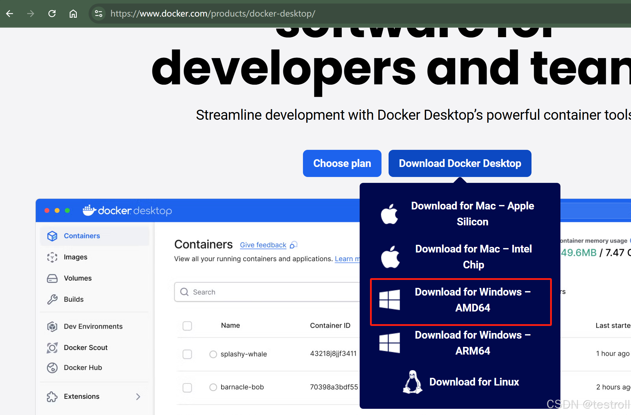Click the Containers cube sidebar icon
The image size is (631, 415).
[x=52, y=236]
